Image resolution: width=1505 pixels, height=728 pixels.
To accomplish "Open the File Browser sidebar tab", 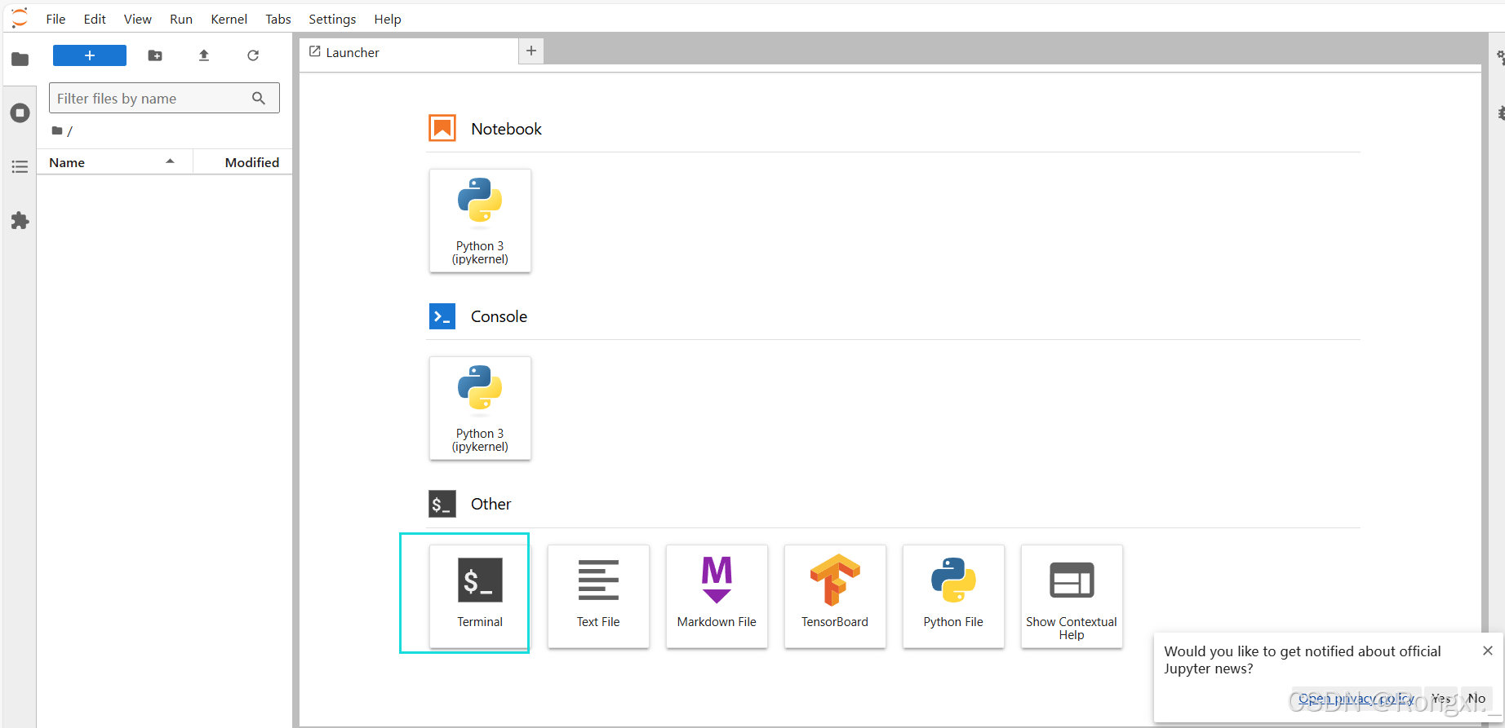I will [x=20, y=59].
